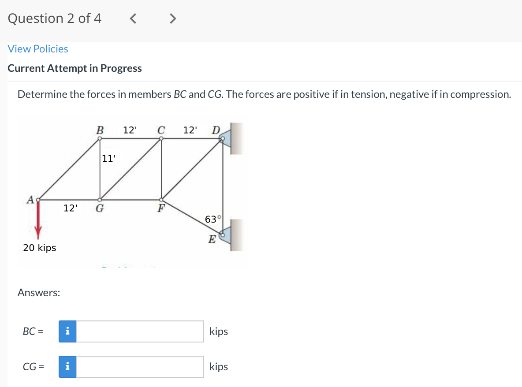Go to the previous question arrow
Screen dimensions: 522x387
coord(133,19)
